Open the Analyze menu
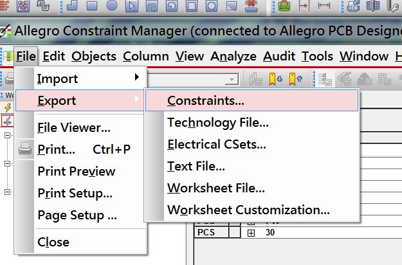 point(233,56)
